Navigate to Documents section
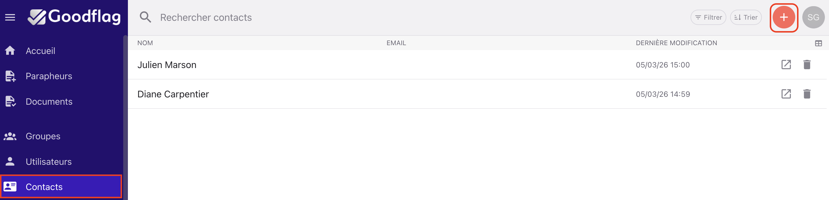Screen dimensions: 829x200 click(49, 101)
